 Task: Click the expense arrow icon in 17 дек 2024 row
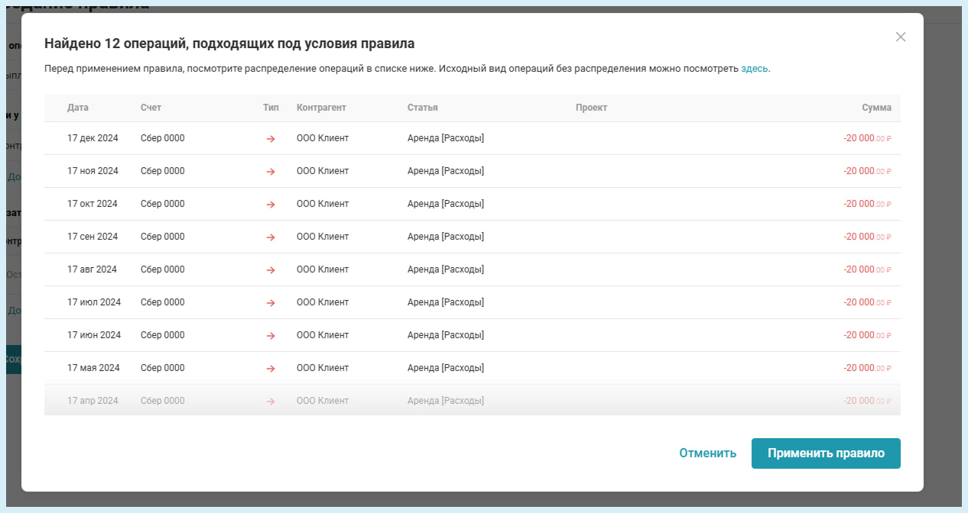[271, 139]
